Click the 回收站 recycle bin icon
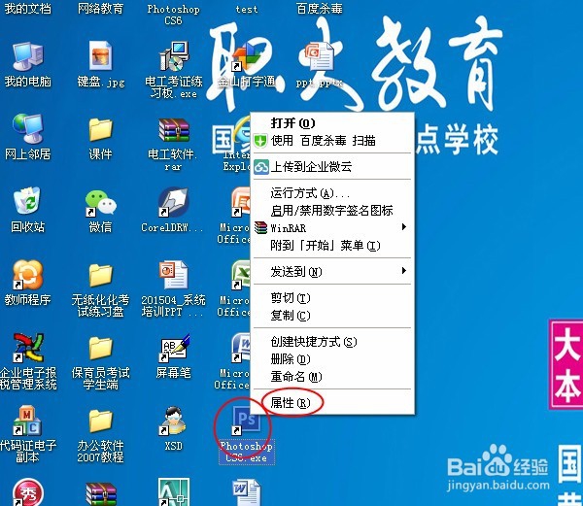583x506 pixels. click(x=27, y=201)
